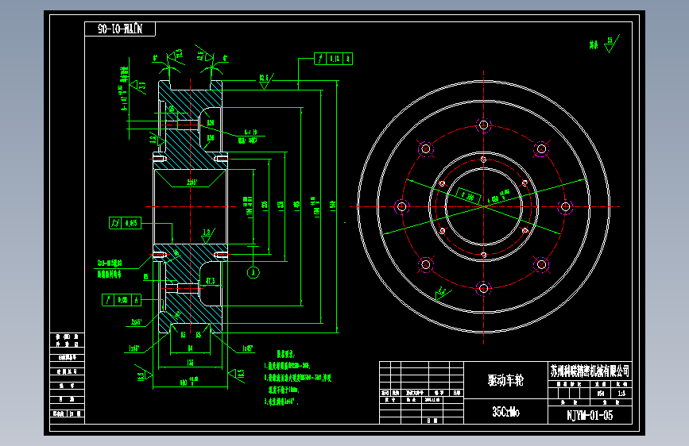Click the rightmost bolt hole in front view

[566, 206]
